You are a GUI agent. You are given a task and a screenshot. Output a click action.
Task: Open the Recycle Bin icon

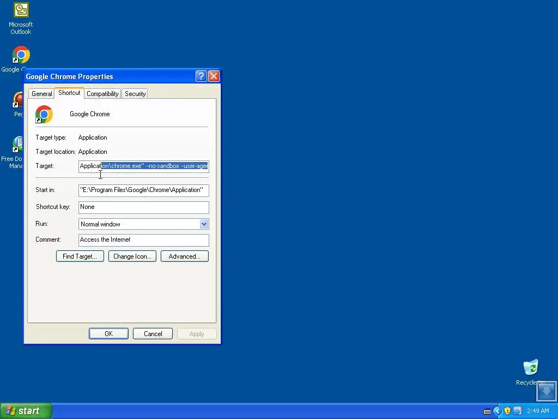click(531, 368)
